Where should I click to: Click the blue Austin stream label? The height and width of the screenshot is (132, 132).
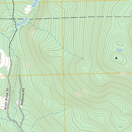(x=22, y=22)
